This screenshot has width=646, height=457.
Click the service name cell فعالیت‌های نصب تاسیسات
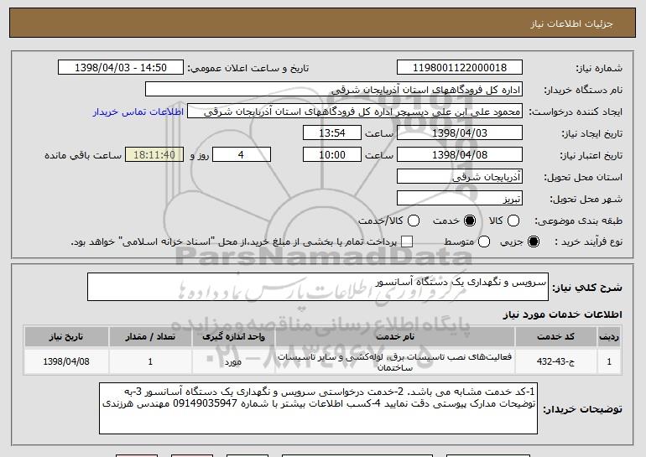coord(394,361)
